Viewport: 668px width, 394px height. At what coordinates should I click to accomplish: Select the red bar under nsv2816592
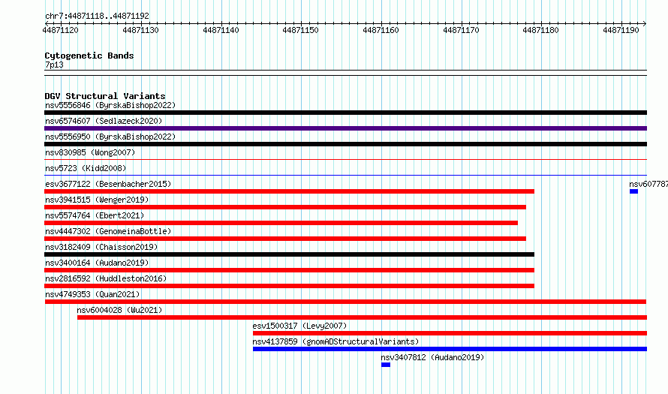[289, 286]
